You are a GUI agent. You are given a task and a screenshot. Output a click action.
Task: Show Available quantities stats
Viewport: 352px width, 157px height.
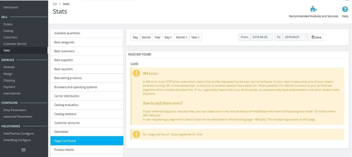coord(87,33)
